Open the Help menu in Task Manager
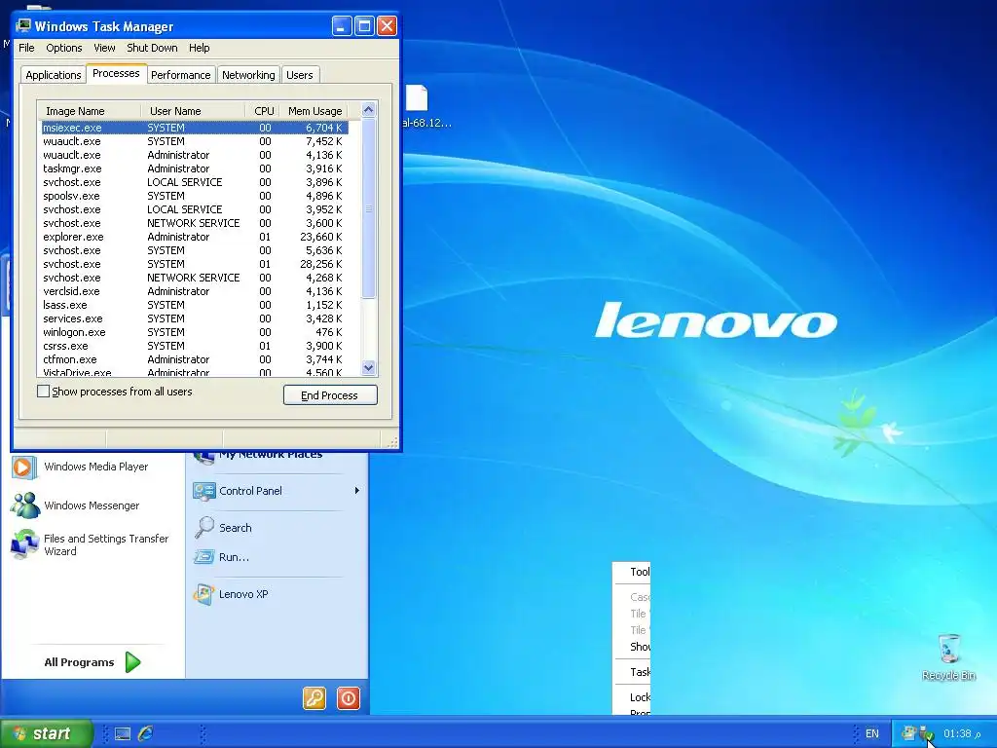Viewport: 997px width, 748px height. pos(199,48)
